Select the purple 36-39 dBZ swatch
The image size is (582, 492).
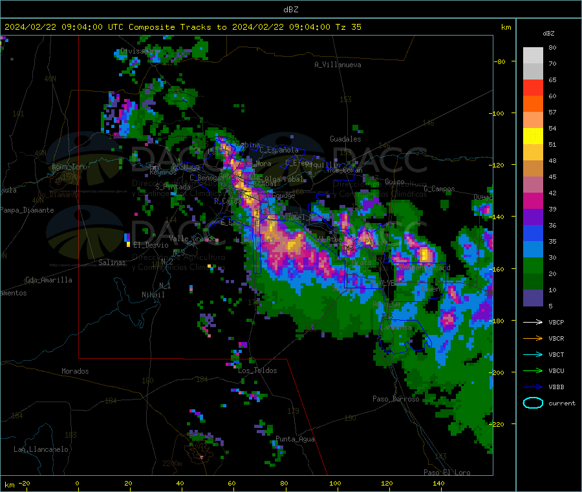[533, 217]
